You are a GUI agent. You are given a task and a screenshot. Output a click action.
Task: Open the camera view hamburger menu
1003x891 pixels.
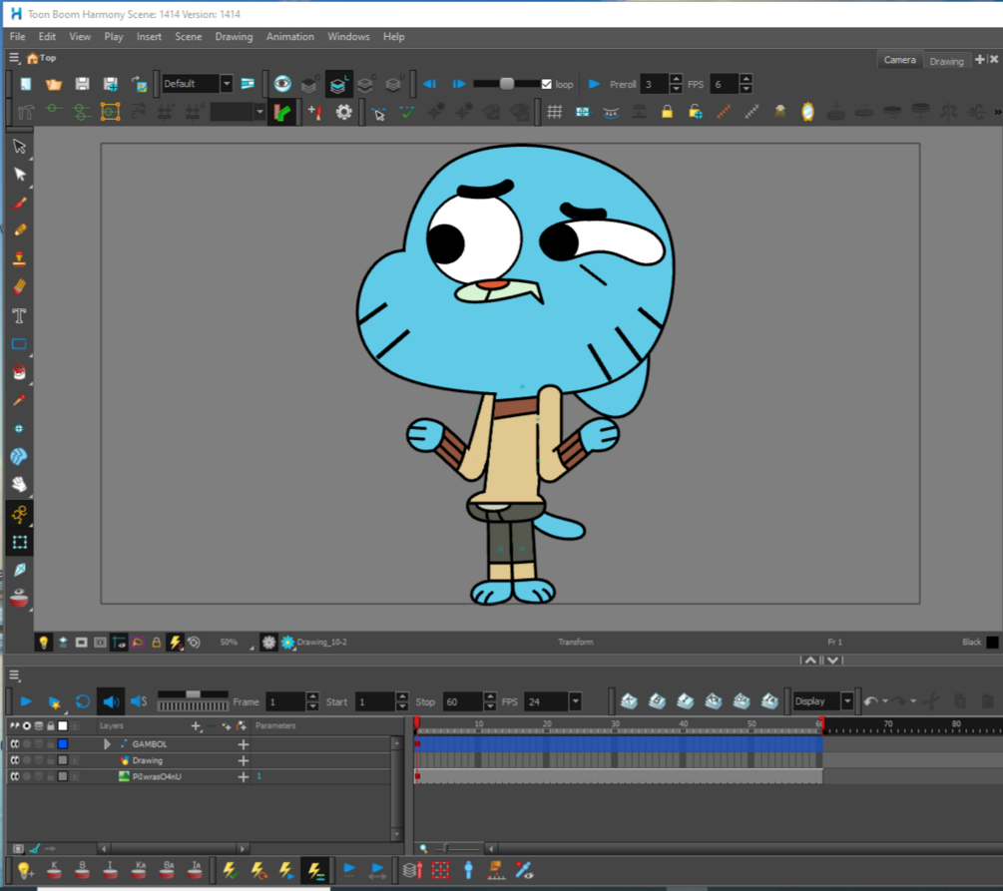[x=14, y=58]
